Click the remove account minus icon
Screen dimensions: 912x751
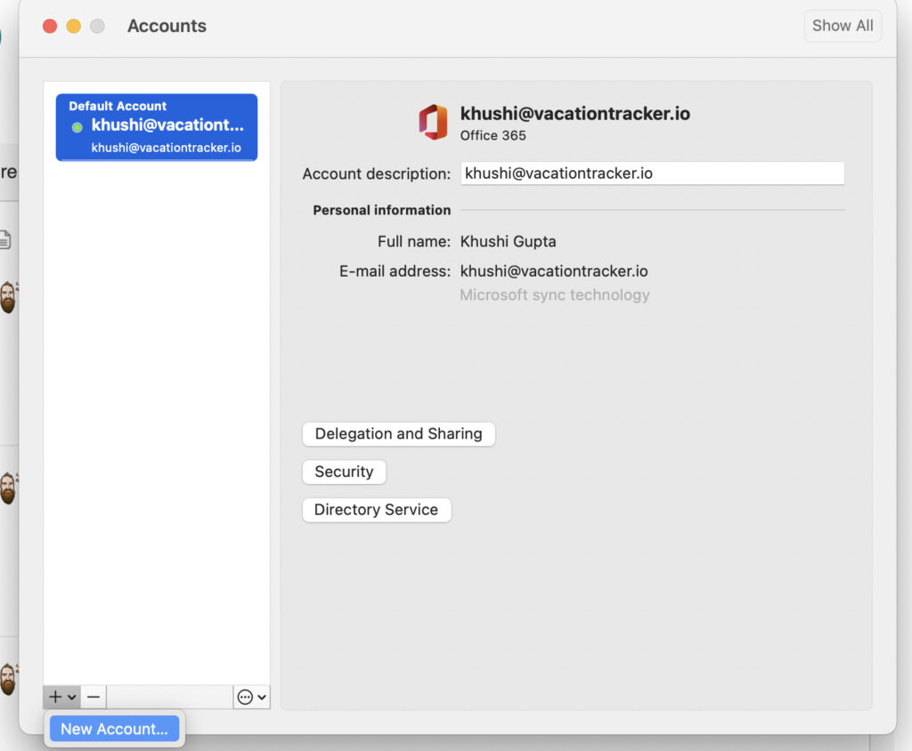click(x=93, y=697)
